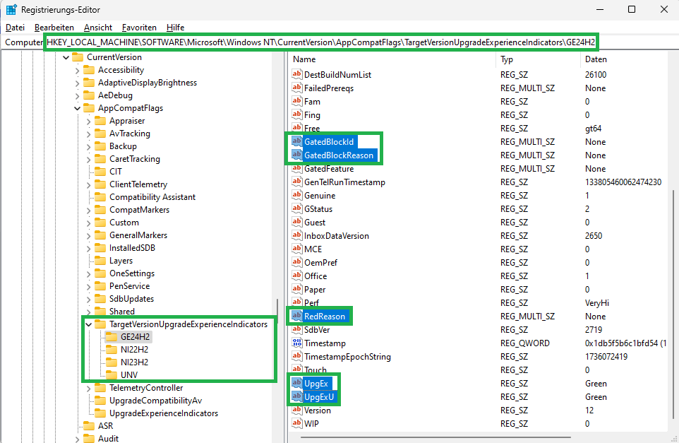Select the UpgExU value entry
The height and width of the screenshot is (443, 679).
pyautogui.click(x=319, y=397)
